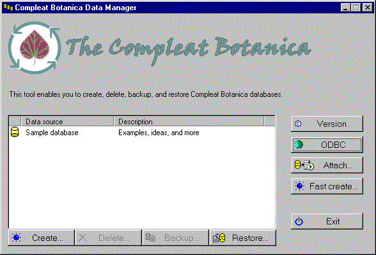The image size is (376, 255).
Task: Click the yellow Sample database cylinder icon
Action: click(15, 132)
